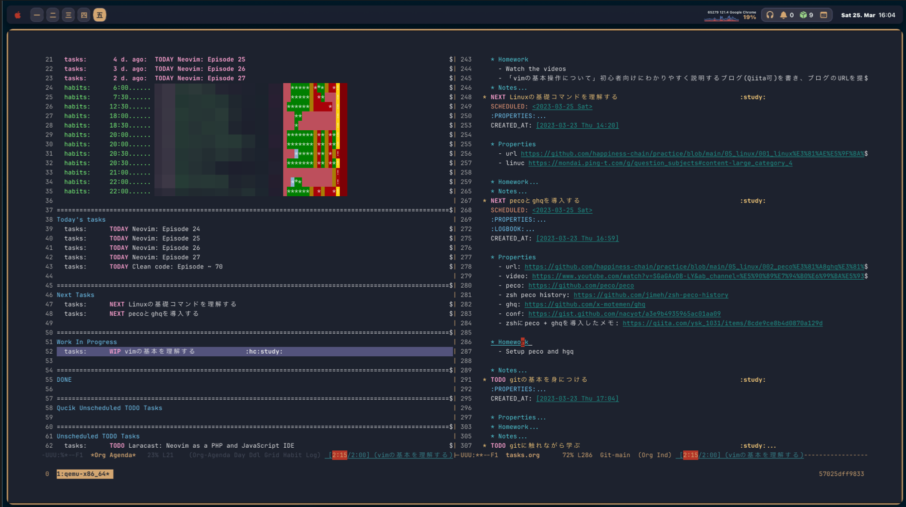Select agenda row TODO Laracast: Neovim as PHP IDE
Image resolution: width=906 pixels, height=507 pixels.
click(x=179, y=445)
